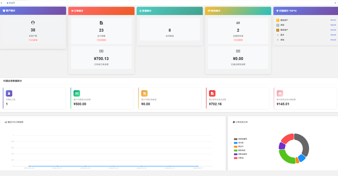
Task: Click the right chevron in the tab bar
Action: click(335, 3)
